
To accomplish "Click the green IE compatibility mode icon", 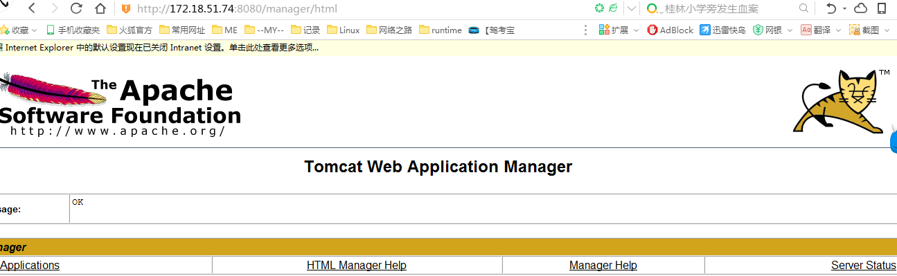I will point(614,8).
